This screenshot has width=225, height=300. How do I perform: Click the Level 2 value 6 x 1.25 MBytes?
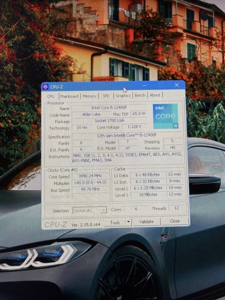point(148,188)
